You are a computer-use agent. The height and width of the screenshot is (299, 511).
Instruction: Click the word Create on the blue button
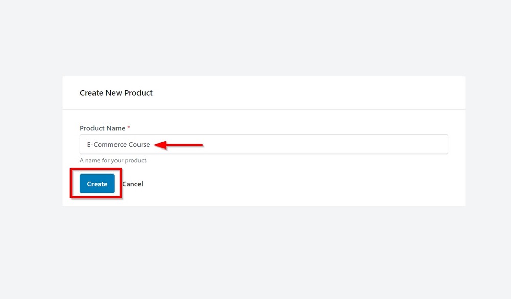[97, 184]
